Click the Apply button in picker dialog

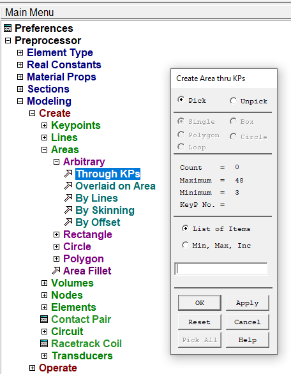[x=248, y=303]
